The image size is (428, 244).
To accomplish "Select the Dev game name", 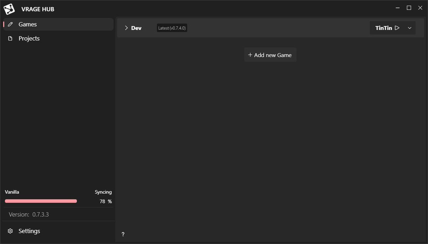I will pyautogui.click(x=136, y=28).
